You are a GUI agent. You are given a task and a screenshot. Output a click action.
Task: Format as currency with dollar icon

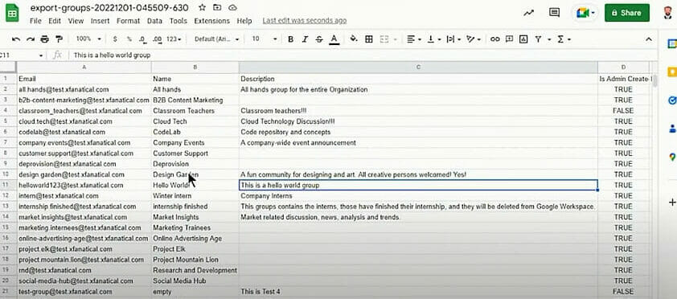pos(115,39)
